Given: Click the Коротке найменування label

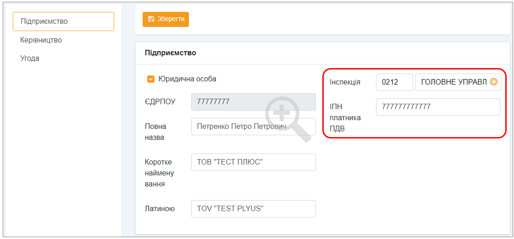Looking at the screenshot, I should [159, 173].
